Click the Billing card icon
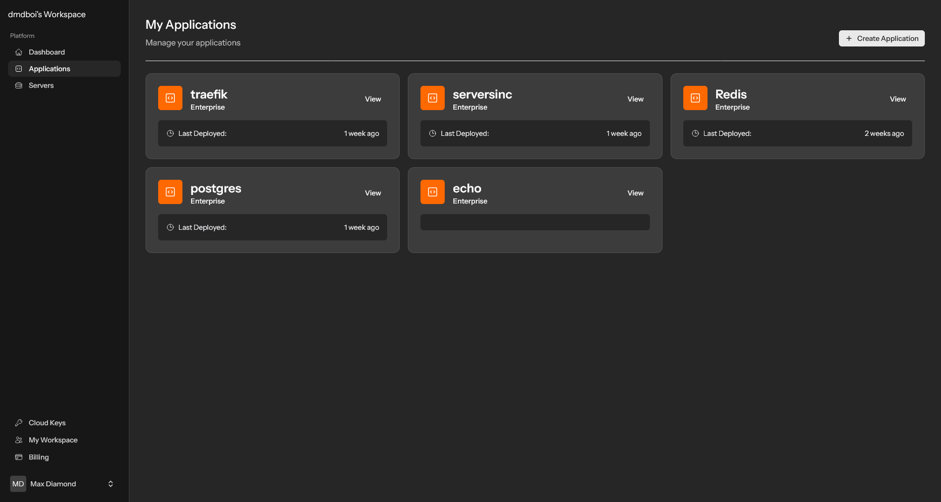Viewport: 941px width, 502px height. pos(19,457)
